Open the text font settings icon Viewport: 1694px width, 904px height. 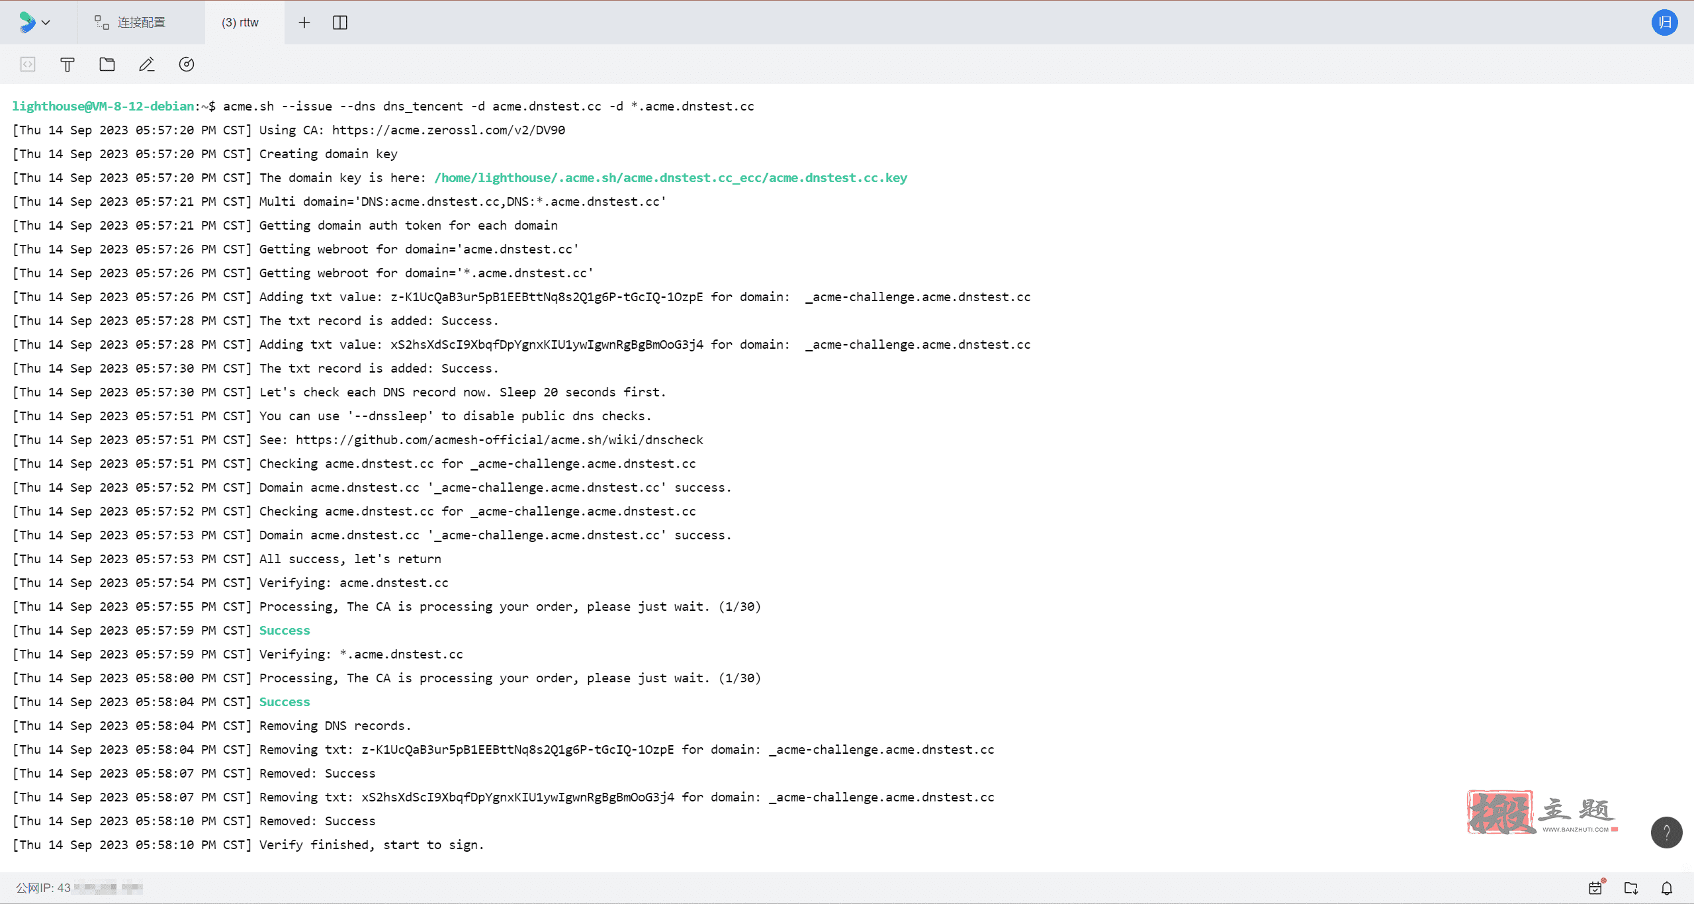tap(67, 64)
